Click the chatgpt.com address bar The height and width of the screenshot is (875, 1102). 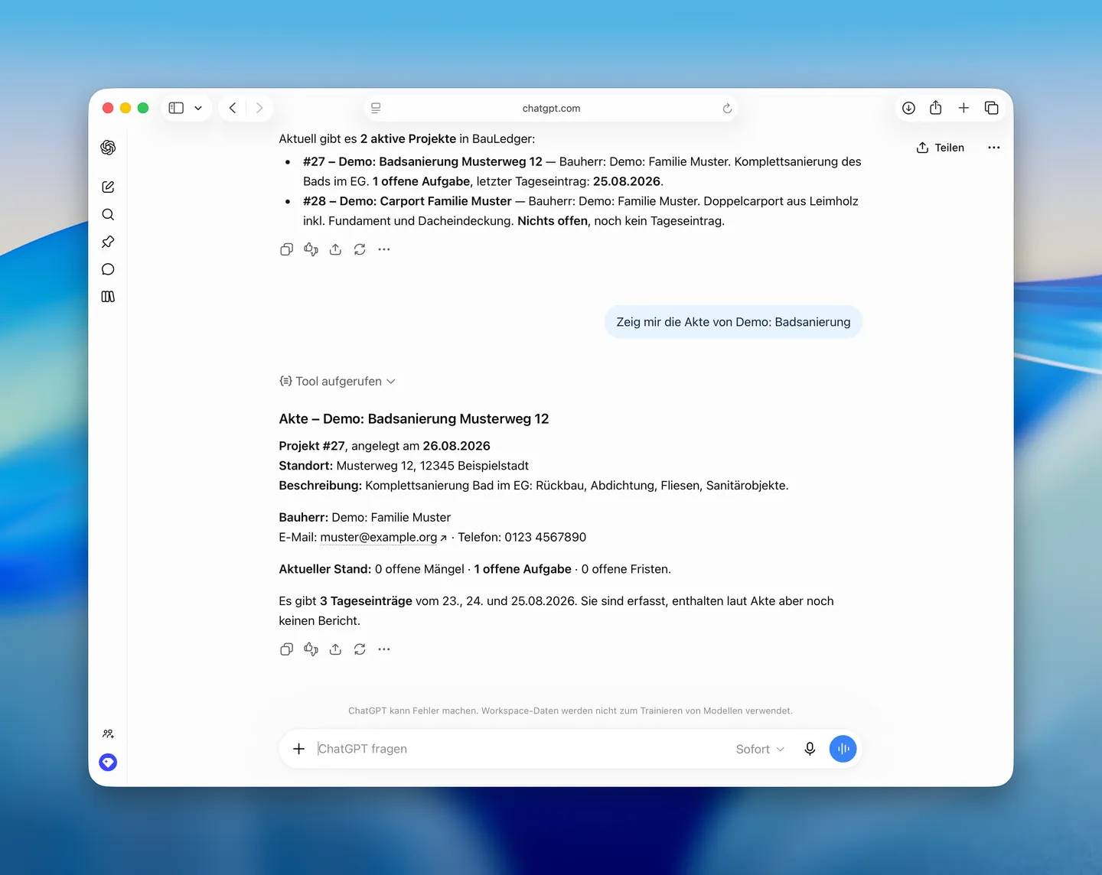pos(551,108)
